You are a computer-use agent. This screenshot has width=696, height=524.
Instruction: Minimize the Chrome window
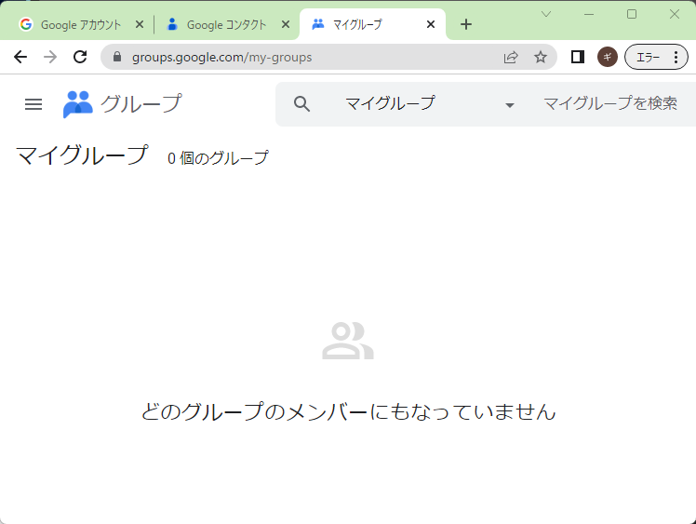click(x=589, y=14)
